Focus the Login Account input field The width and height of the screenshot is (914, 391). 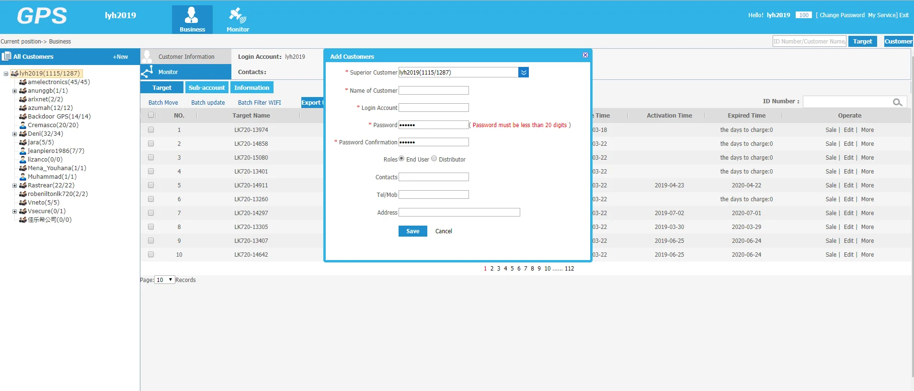434,108
